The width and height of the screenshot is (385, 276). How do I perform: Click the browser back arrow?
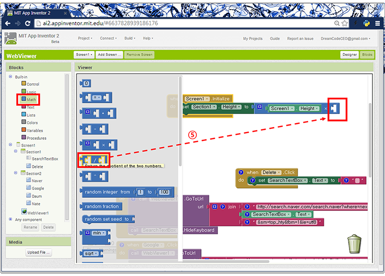coord(8,23)
